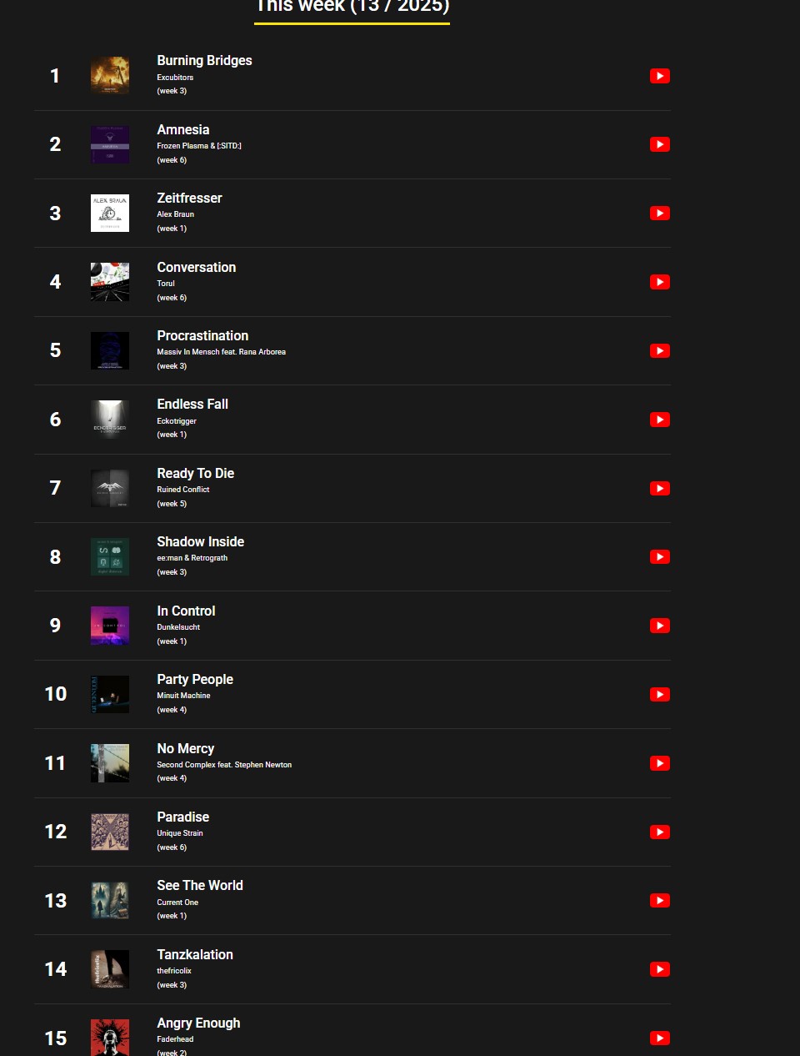Watch Ready To Die on YouTube

click(660, 489)
